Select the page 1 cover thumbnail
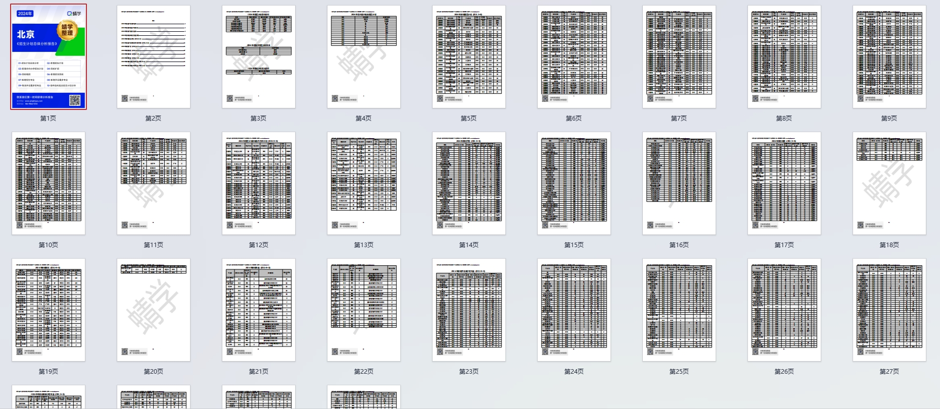This screenshot has width=940, height=409. 49,57
